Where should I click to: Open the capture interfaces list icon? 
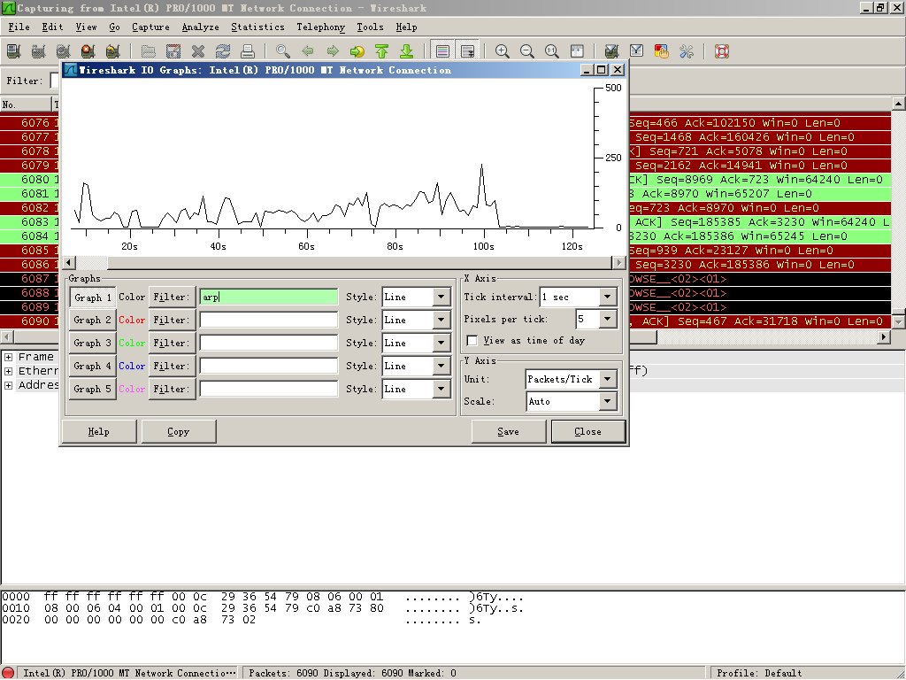(14, 51)
